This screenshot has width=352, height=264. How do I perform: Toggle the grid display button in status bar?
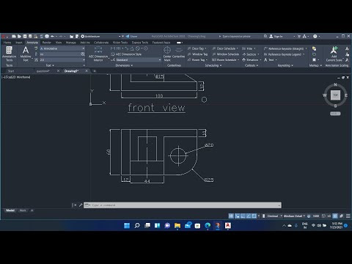(x=231, y=216)
